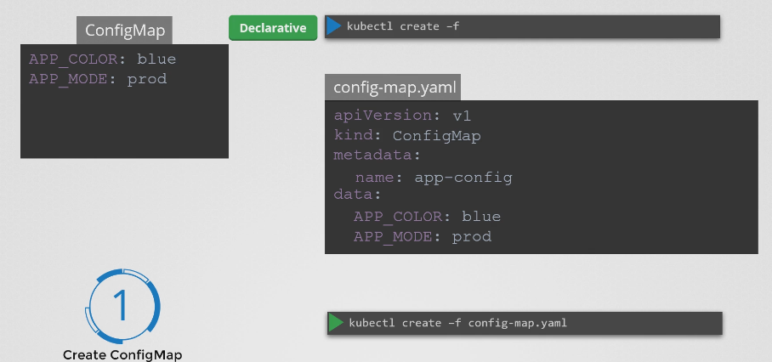The image size is (772, 362).
Task: Click the number 1 inside the circle
Action: 123,304
